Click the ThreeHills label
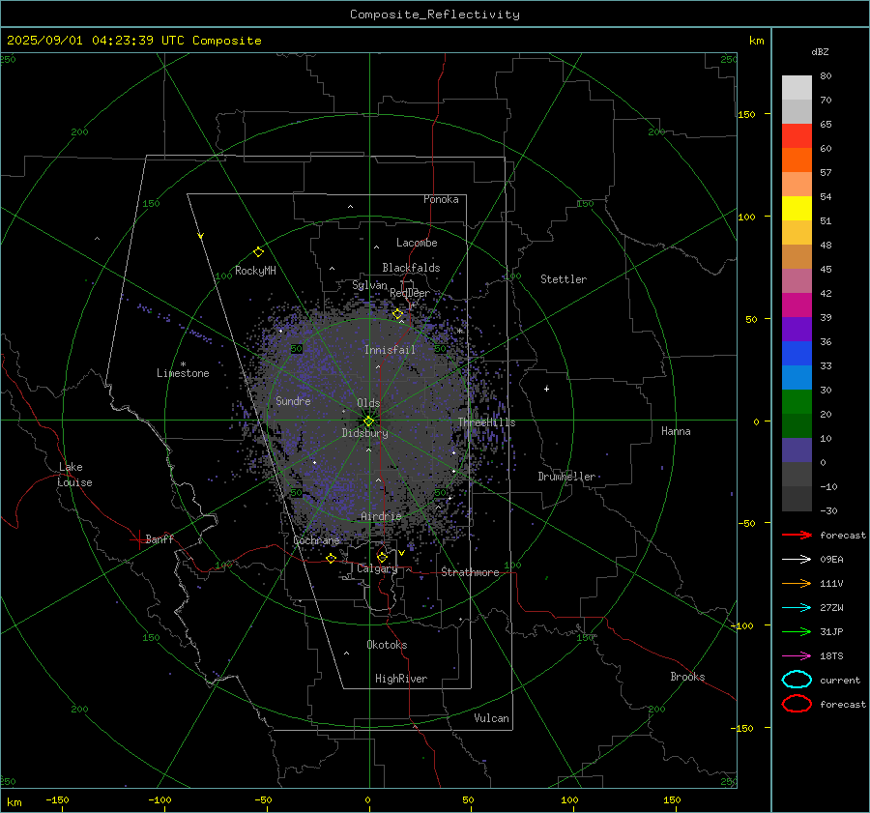The width and height of the screenshot is (870, 813). 486,422
